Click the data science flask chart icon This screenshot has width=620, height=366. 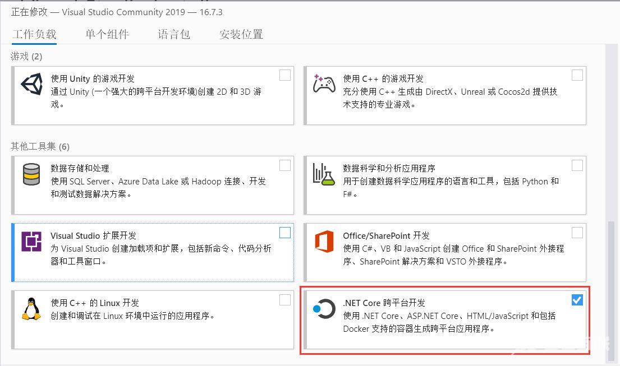(x=324, y=174)
